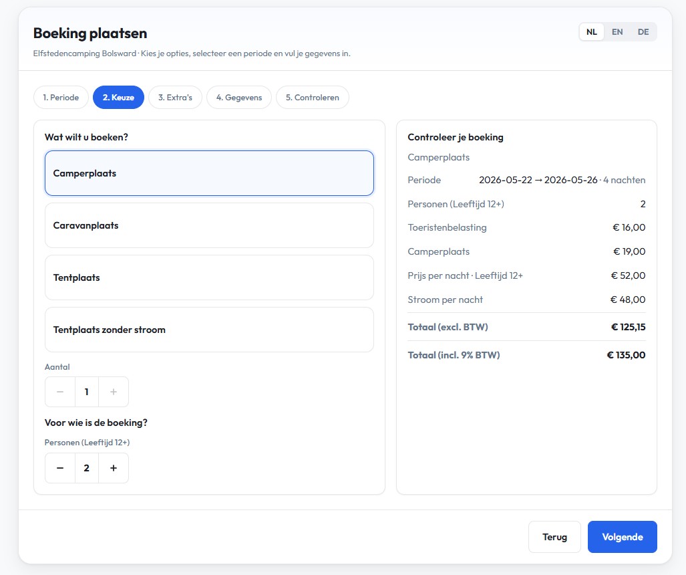Viewport: 686px width, 575px height.
Task: Switch language to DE
Action: pos(643,31)
